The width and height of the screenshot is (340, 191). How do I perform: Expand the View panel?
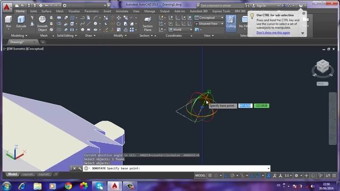209,36
